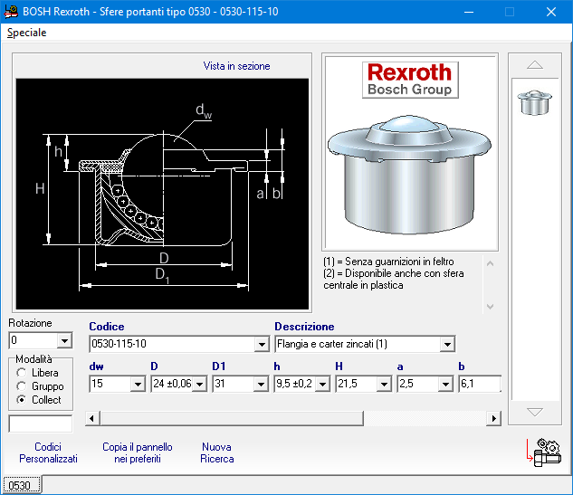Screen dimensions: 573x495
Task: Select the Libera mode radio button
Action: click(22, 373)
